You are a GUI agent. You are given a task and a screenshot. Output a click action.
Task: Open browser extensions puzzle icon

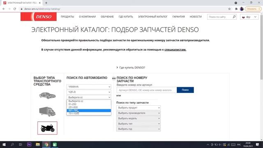pos(236,9)
